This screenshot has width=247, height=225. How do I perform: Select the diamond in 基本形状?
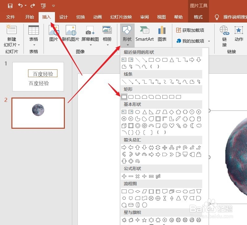[x=172, y=112]
